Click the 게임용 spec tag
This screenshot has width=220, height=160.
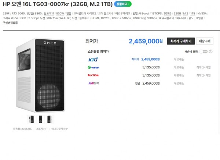coord(199,18)
